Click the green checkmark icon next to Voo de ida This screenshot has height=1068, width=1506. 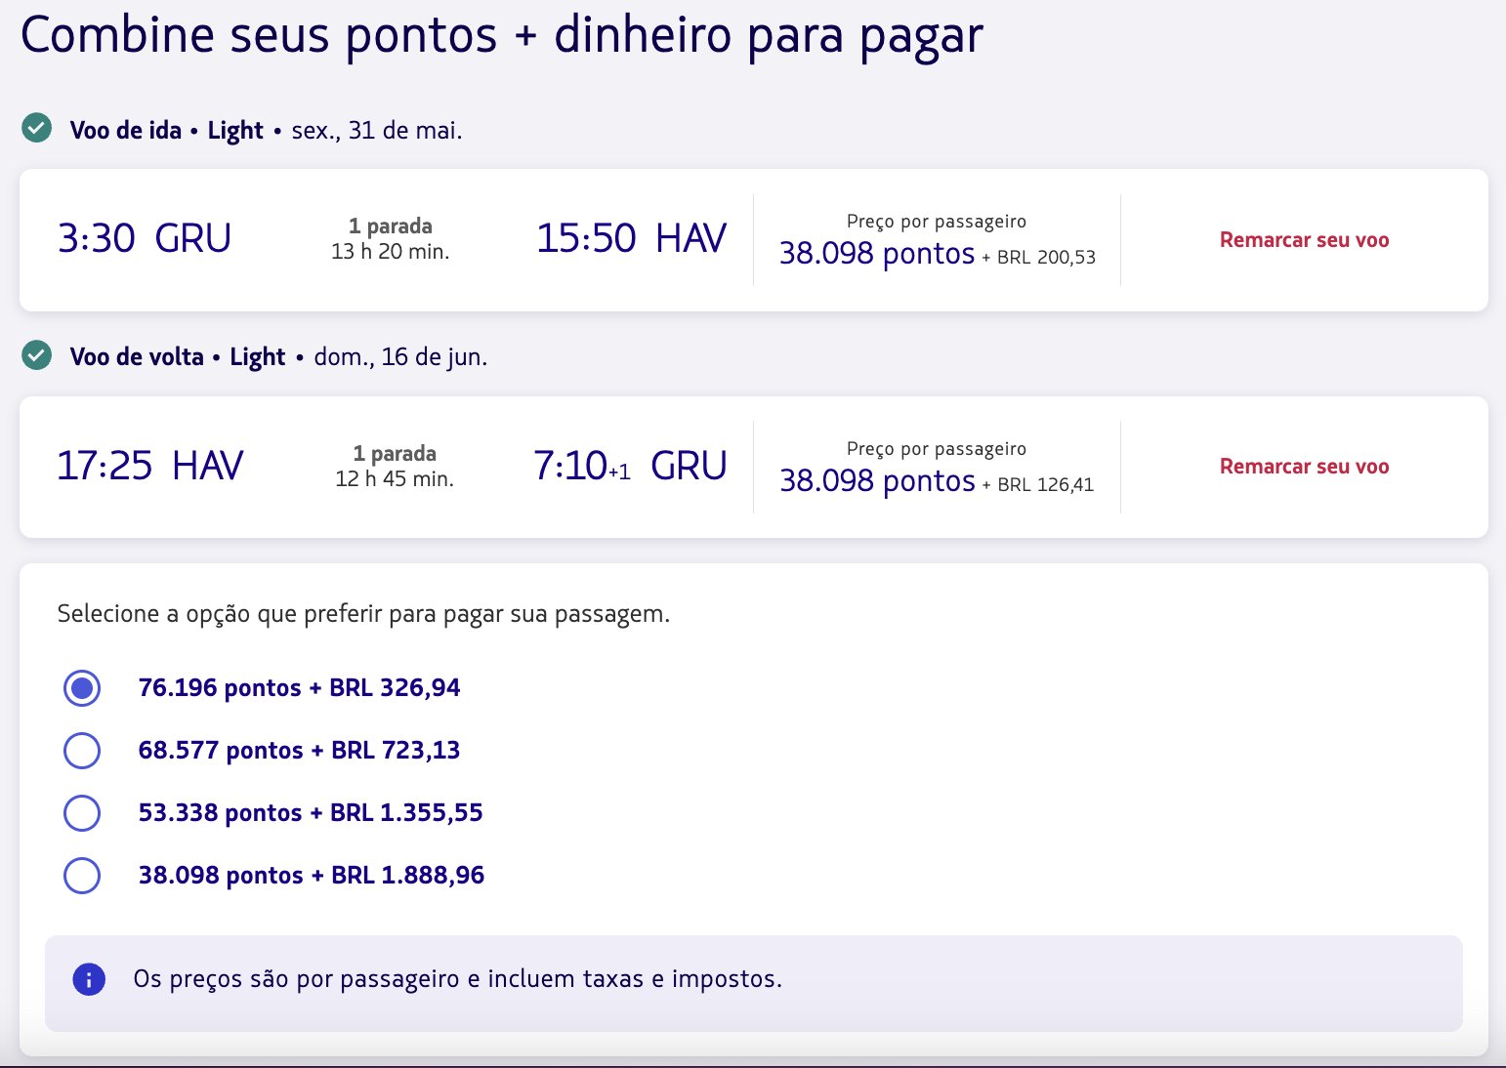(37, 128)
